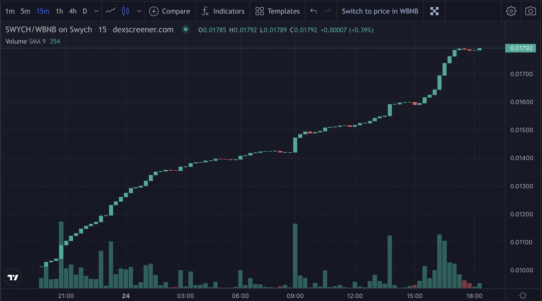
Task: Open Compare symbol dialog
Action: 170,11
